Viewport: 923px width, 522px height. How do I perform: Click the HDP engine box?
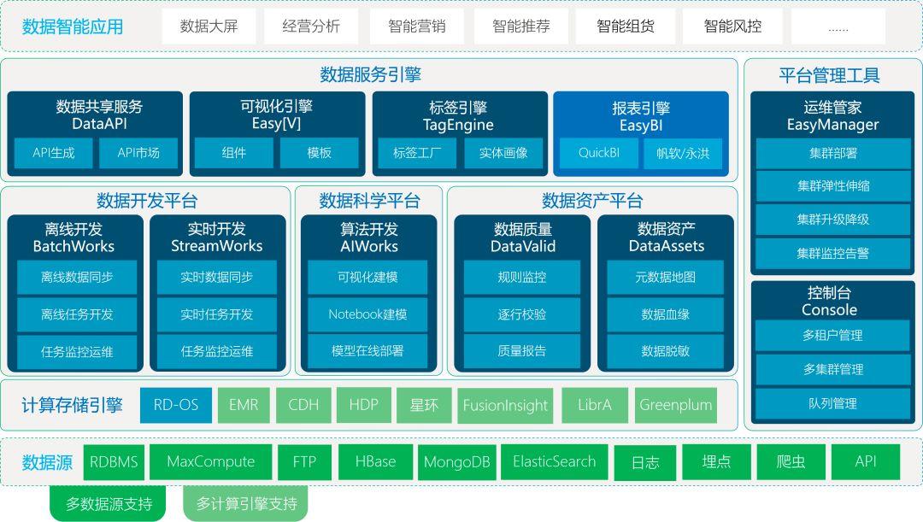pyautogui.click(x=364, y=405)
